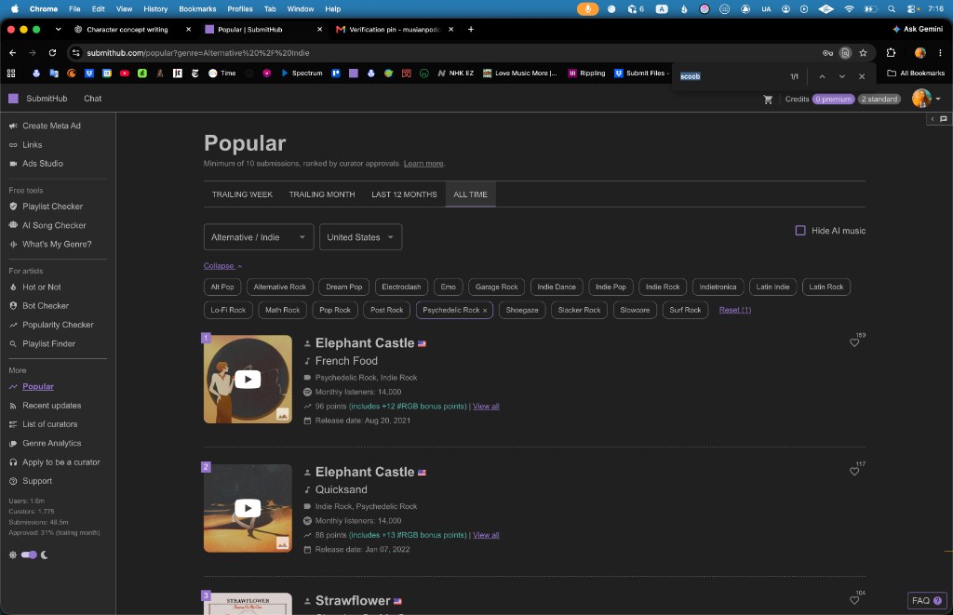Viewport: 953px width, 615px height.
Task: Open Popularity Checker page
Action: (x=58, y=325)
